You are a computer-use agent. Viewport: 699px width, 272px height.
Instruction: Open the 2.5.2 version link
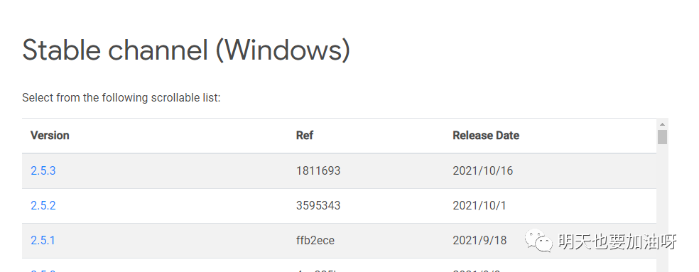(x=43, y=205)
